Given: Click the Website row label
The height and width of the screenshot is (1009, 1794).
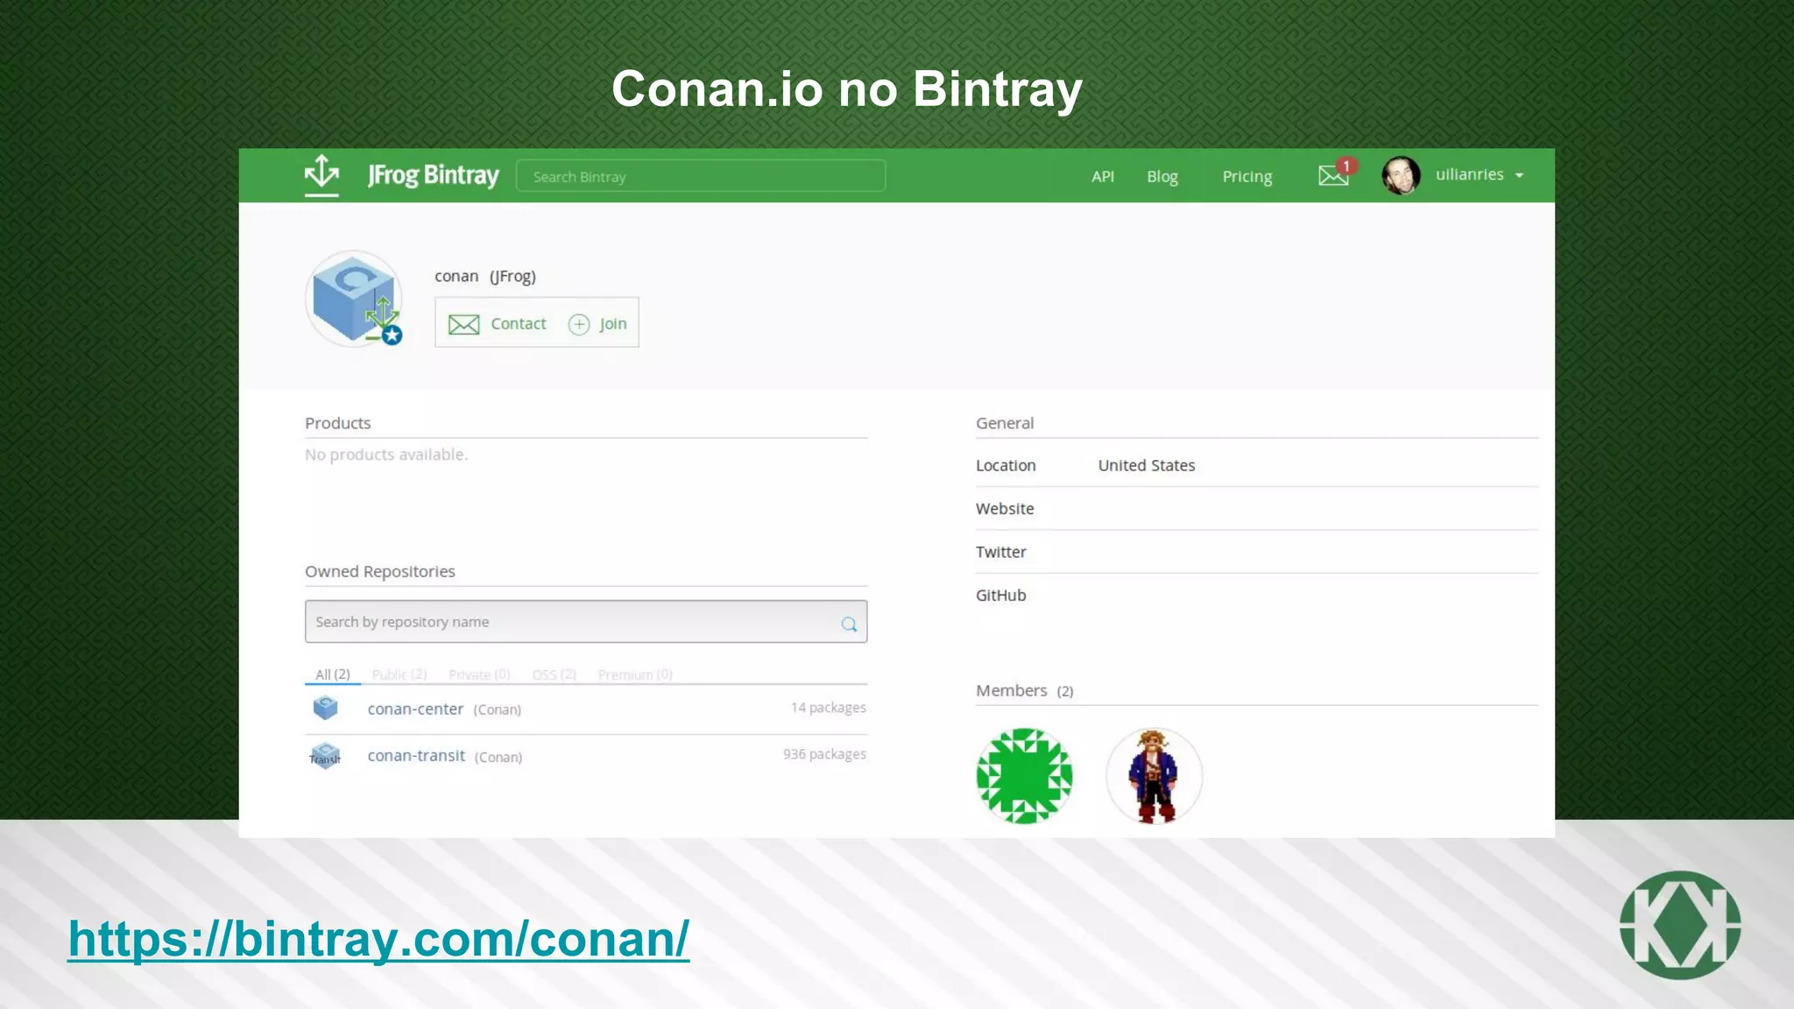Looking at the screenshot, I should (1005, 509).
